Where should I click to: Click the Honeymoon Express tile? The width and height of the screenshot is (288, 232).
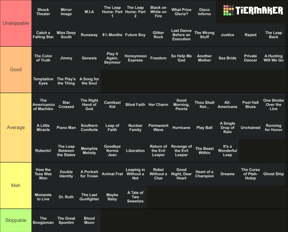coord(135,58)
